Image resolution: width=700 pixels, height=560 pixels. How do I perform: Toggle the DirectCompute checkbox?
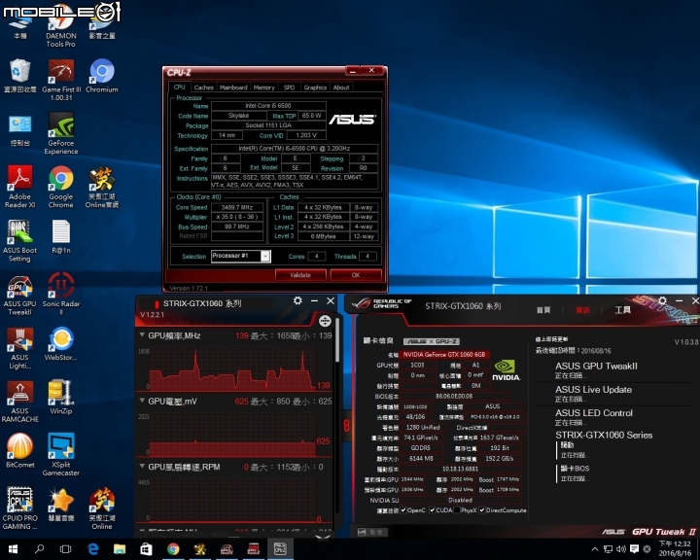click(x=482, y=510)
